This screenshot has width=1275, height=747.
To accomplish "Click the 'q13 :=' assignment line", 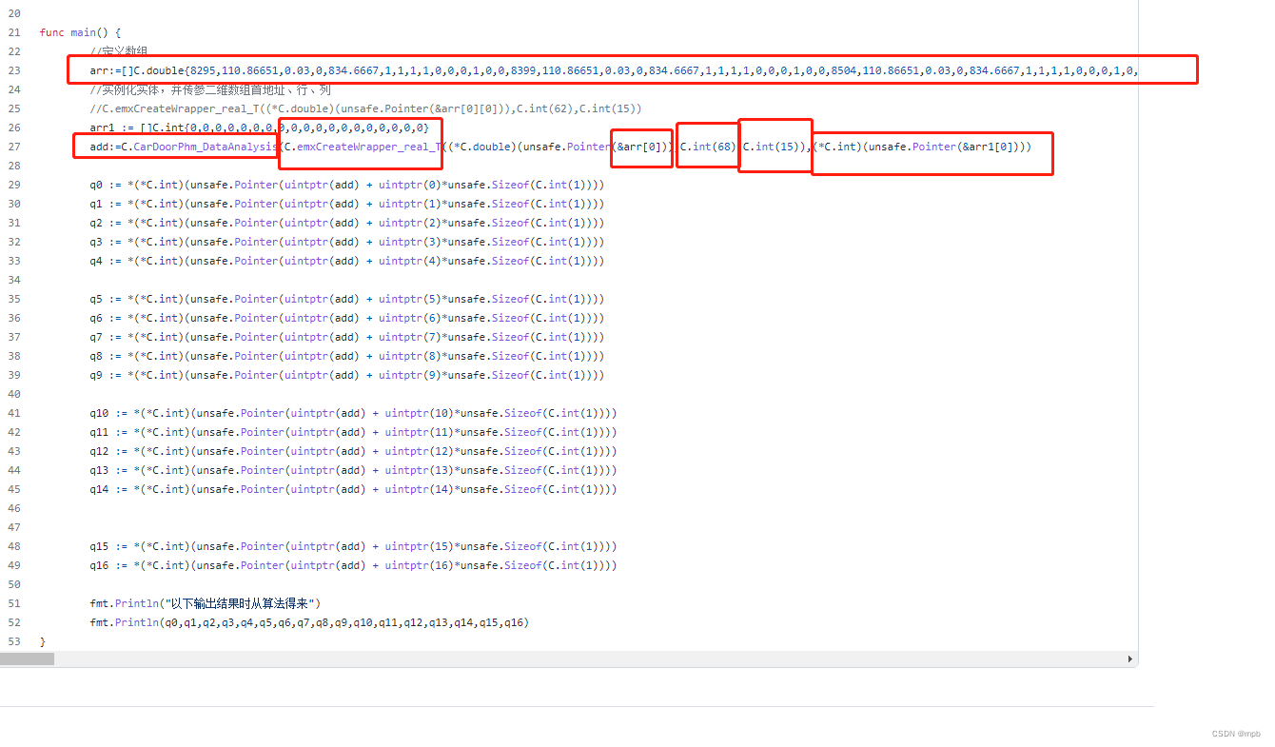I will [x=353, y=470].
